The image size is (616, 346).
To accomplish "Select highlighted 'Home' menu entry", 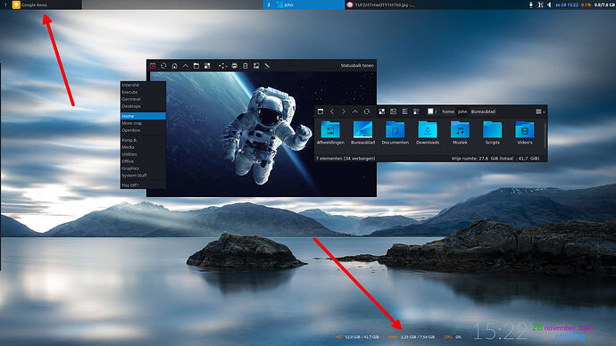I will point(143,116).
